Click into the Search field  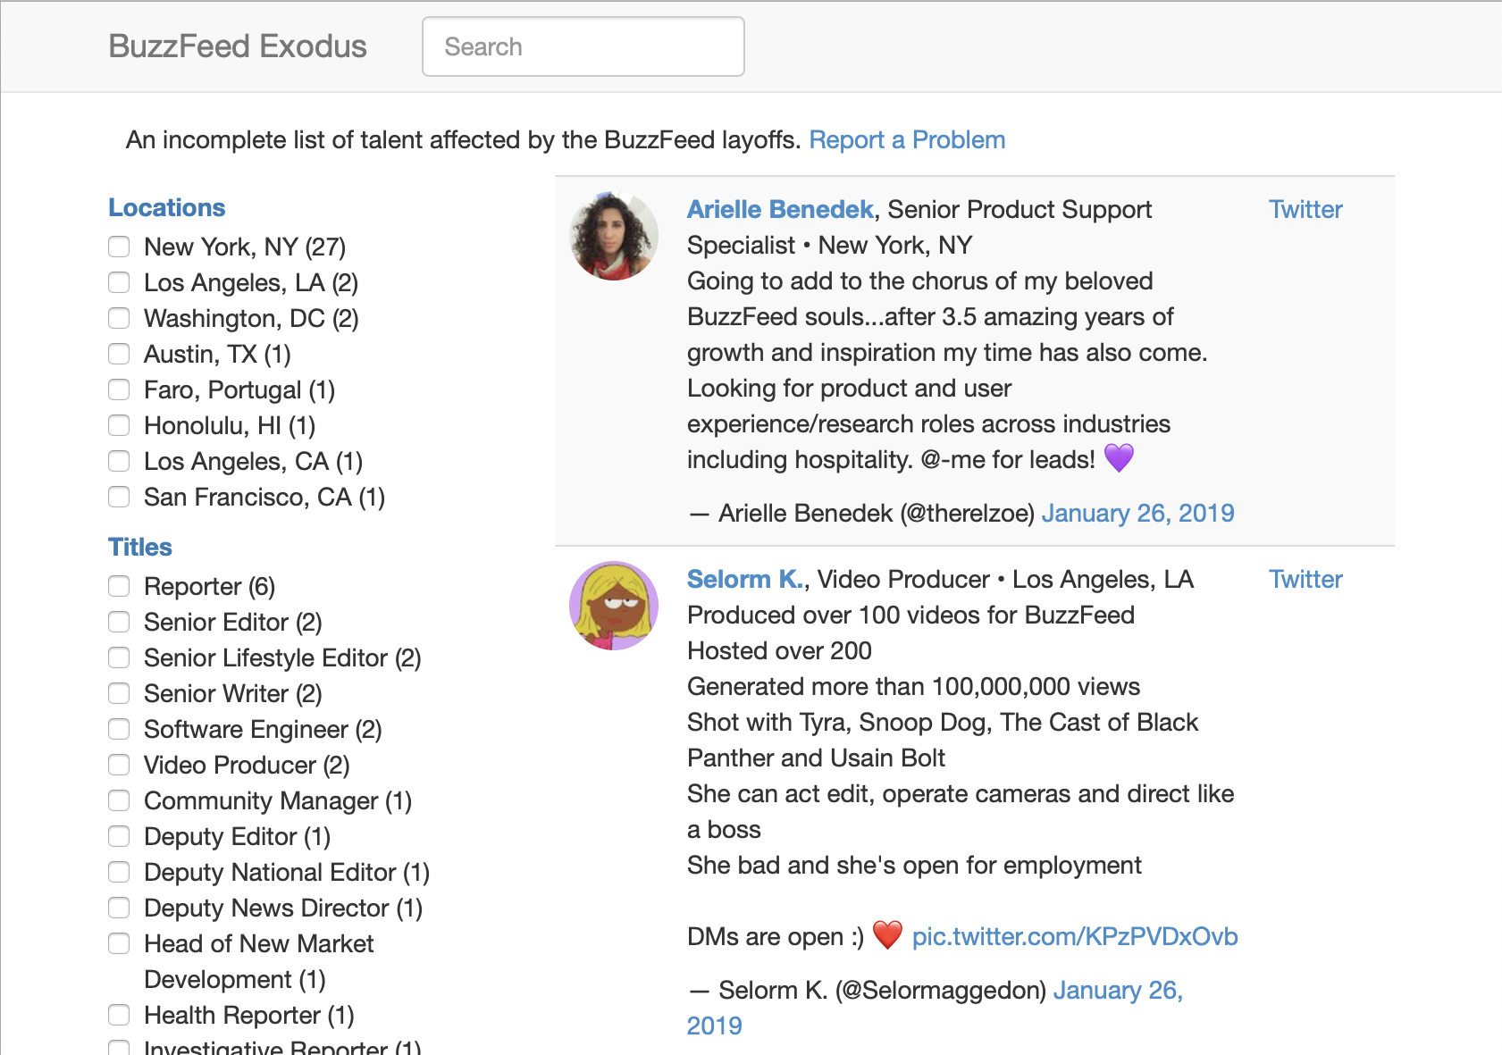pos(583,46)
